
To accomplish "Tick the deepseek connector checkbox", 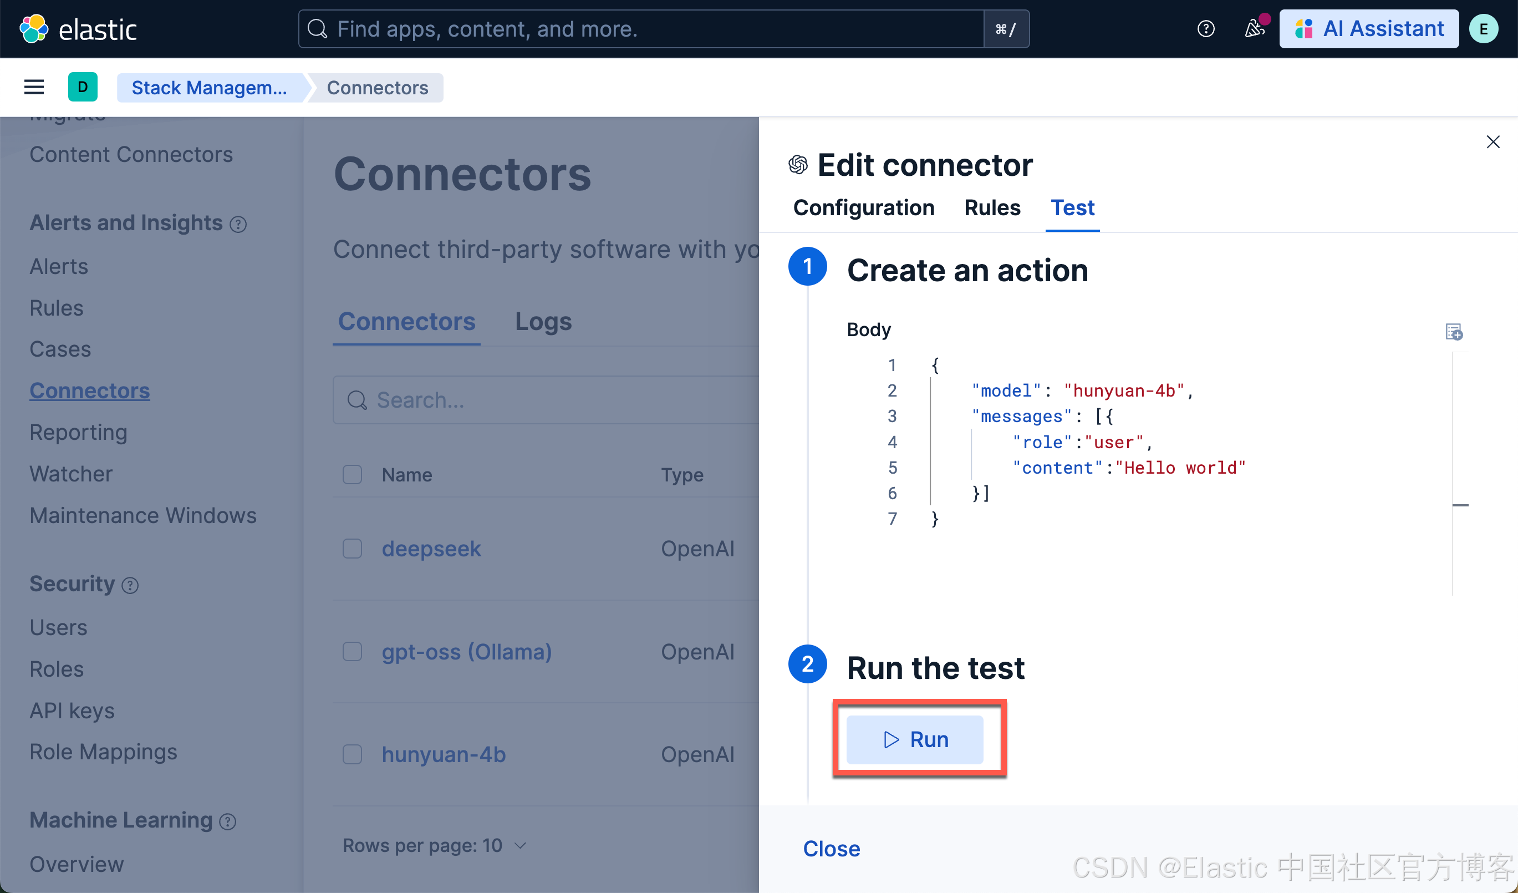I will click(353, 549).
